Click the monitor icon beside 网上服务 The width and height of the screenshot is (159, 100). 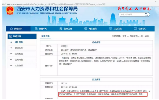pos(86,29)
